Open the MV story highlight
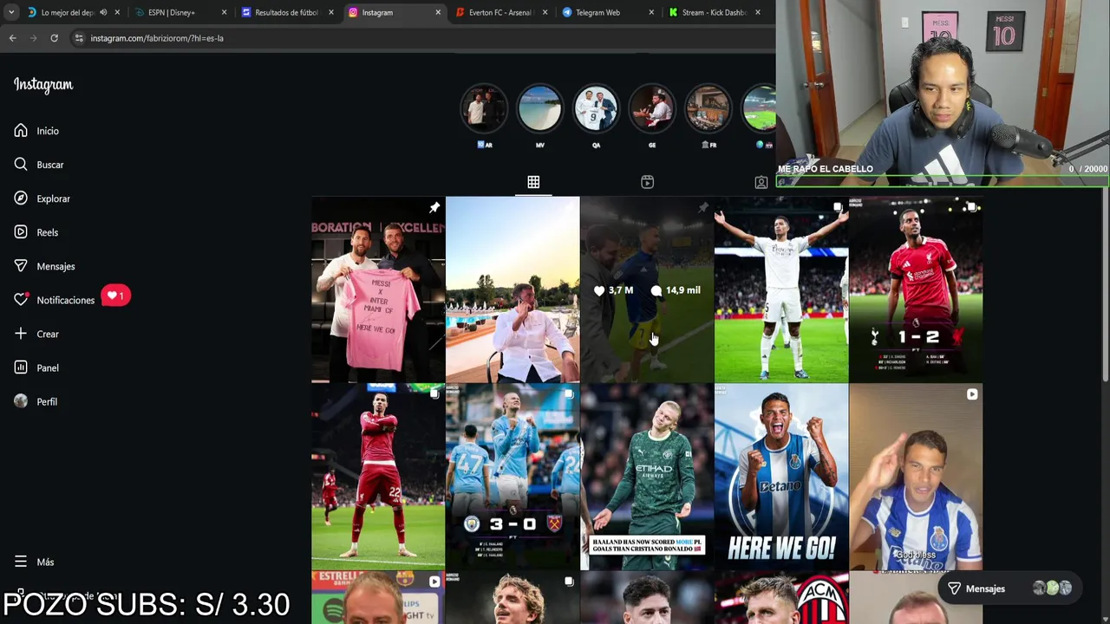1110x624 pixels. click(x=539, y=108)
